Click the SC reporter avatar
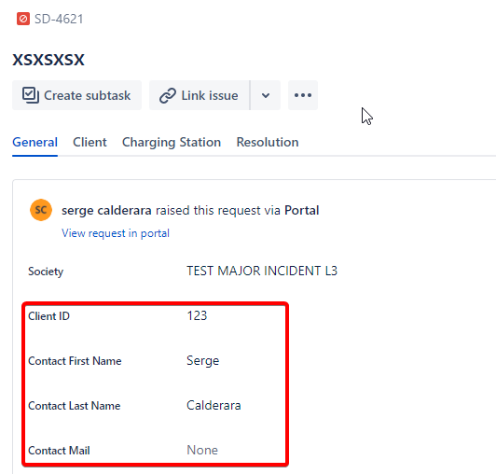Screen dimensions: 496x474 pyautogui.click(x=41, y=210)
